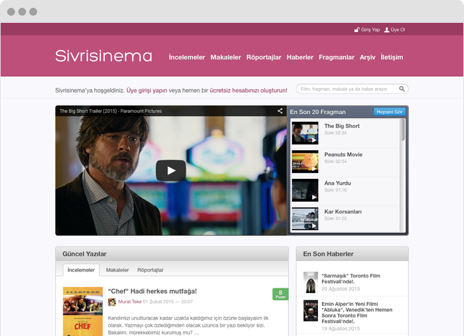This screenshot has width=464, height=336.
Task: Open Fragmanlar in the navigation menu
Action: [x=336, y=57]
